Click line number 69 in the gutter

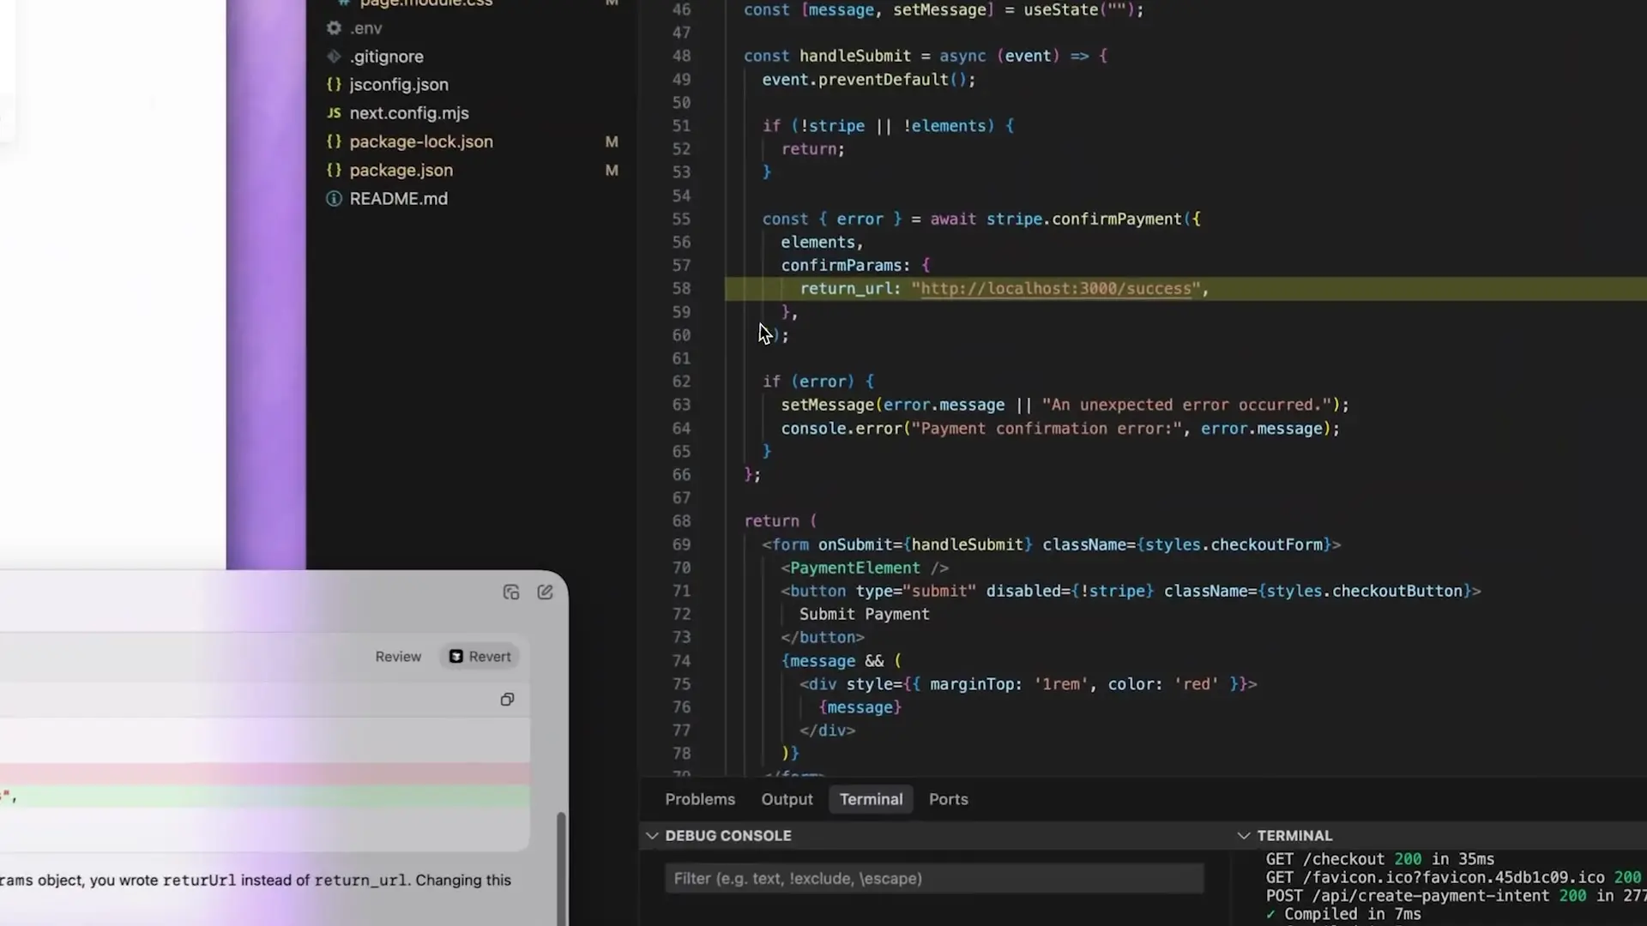681,544
